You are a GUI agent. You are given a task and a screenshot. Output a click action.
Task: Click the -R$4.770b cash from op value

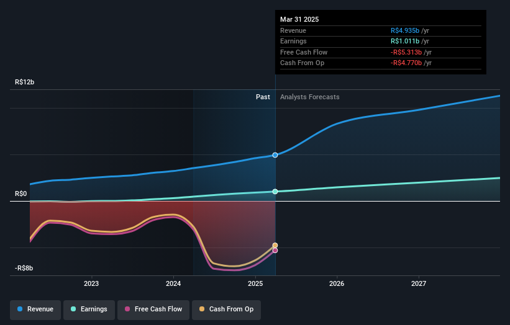(x=406, y=63)
